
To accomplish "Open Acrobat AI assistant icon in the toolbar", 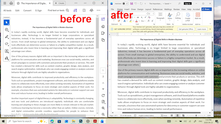I will pos(75,10).
